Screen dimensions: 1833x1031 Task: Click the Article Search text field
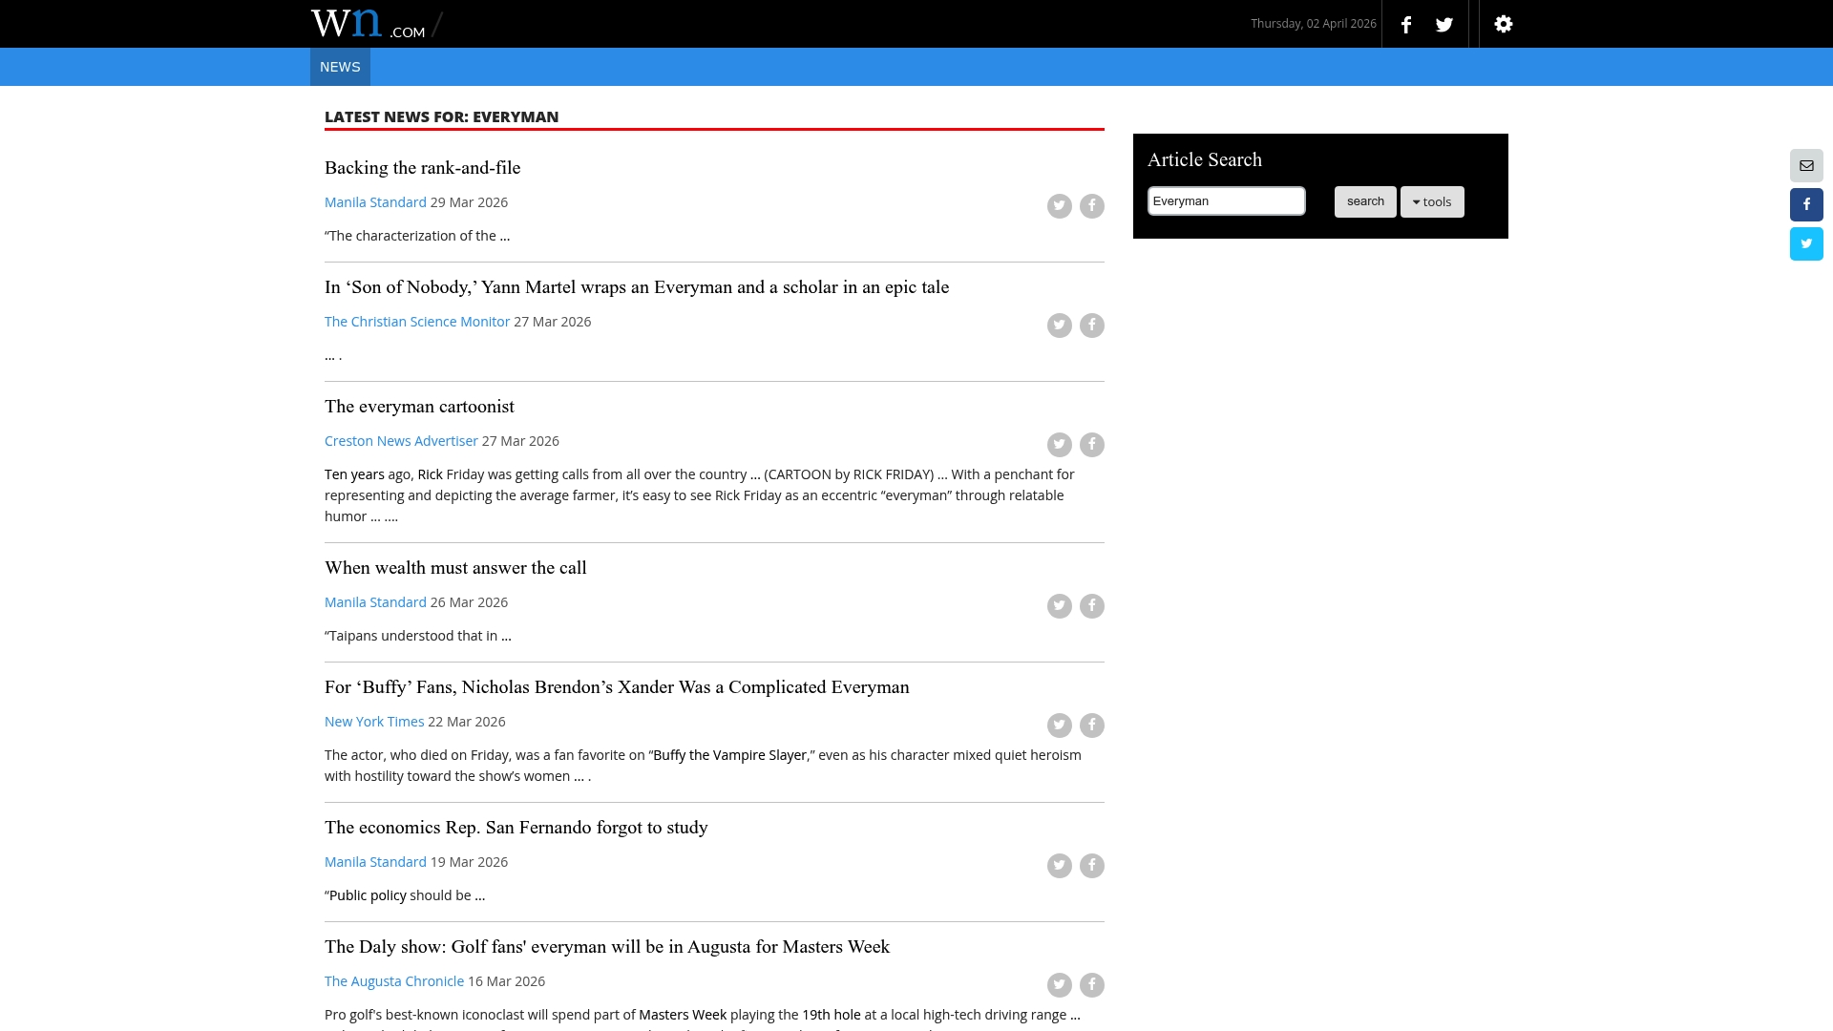pyautogui.click(x=1226, y=201)
